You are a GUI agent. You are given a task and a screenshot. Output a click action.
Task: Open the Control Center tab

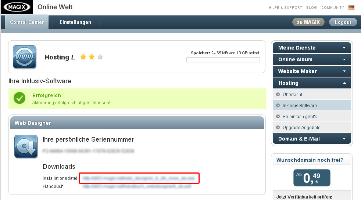27,22
